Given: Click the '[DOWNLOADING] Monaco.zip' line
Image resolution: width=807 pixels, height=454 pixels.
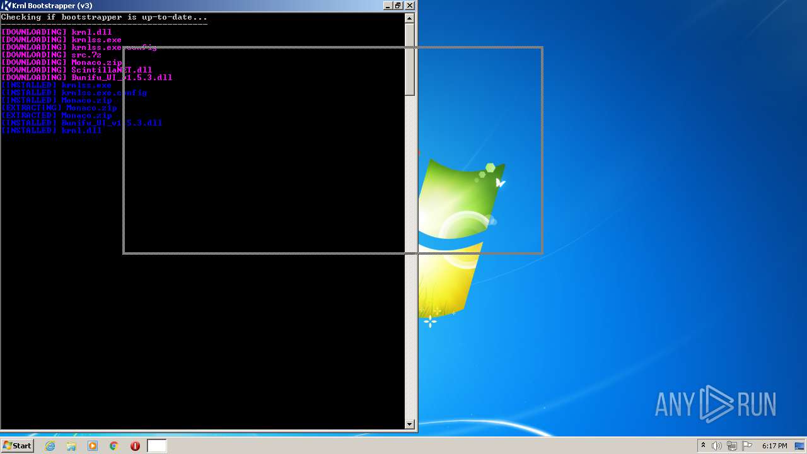Looking at the screenshot, I should tap(62, 62).
